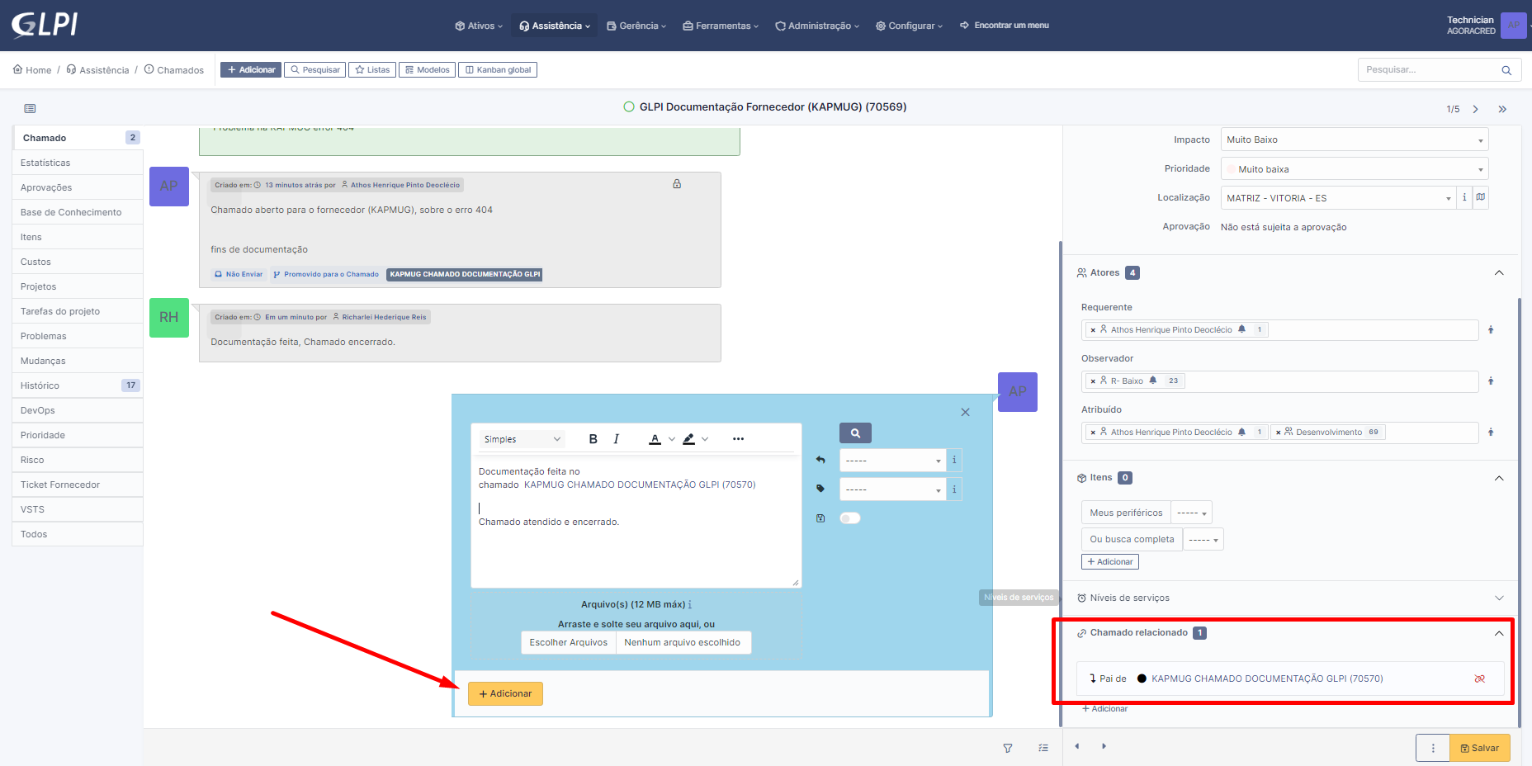Screen dimensions: 1532x766
Task: Open Histórico tab
Action: point(78,385)
